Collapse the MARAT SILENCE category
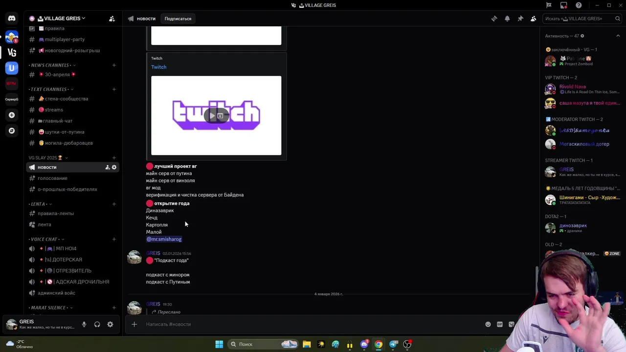Viewport: 626px width, 352px height. point(50,308)
